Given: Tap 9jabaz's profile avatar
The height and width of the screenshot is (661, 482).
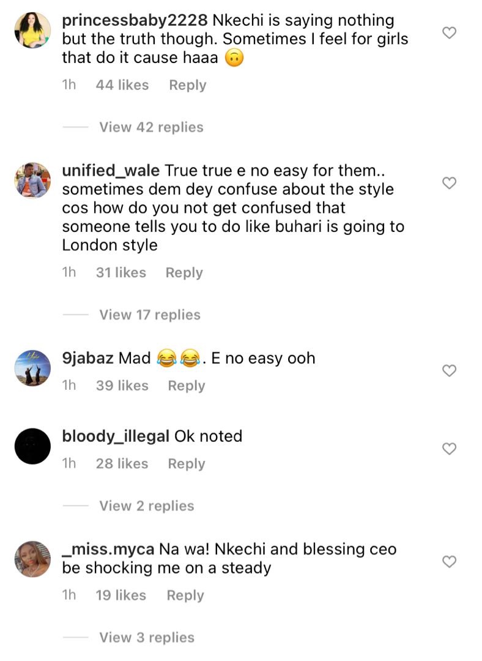Looking at the screenshot, I should click(32, 367).
